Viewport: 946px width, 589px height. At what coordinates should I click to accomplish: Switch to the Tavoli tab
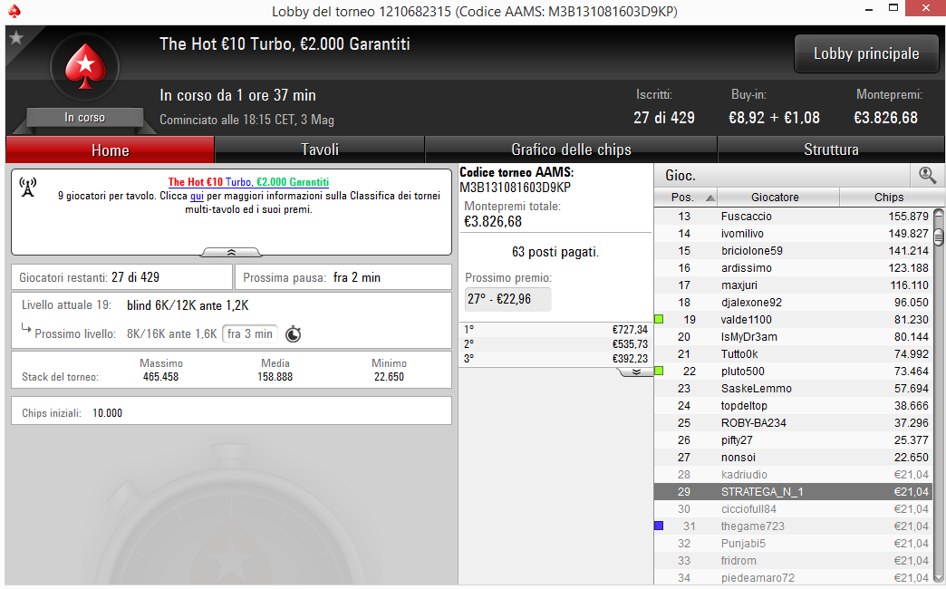[320, 150]
